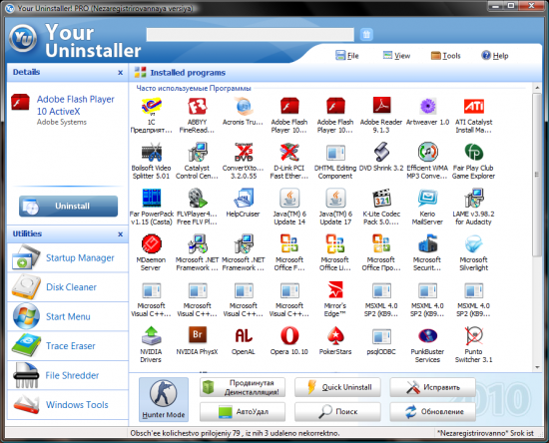Open Start Menu utility
The height and width of the screenshot is (443, 549).
coord(68,316)
